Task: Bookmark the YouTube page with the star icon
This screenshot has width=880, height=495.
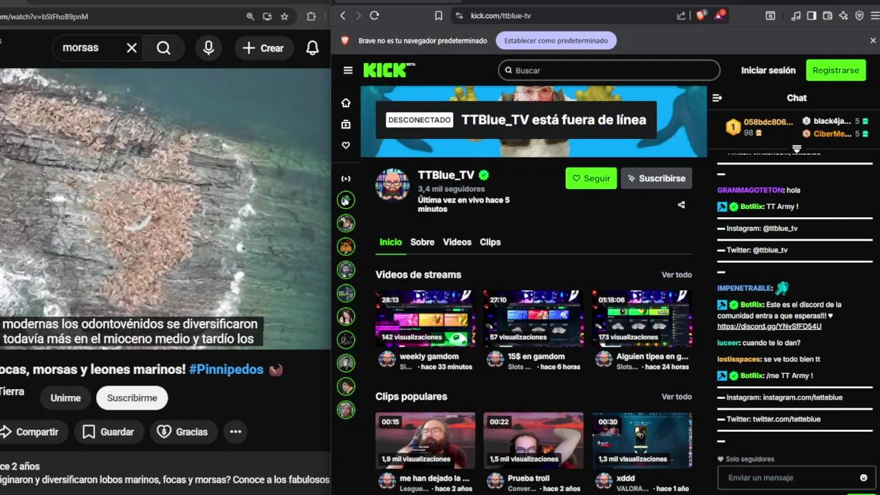Action: 285,16
